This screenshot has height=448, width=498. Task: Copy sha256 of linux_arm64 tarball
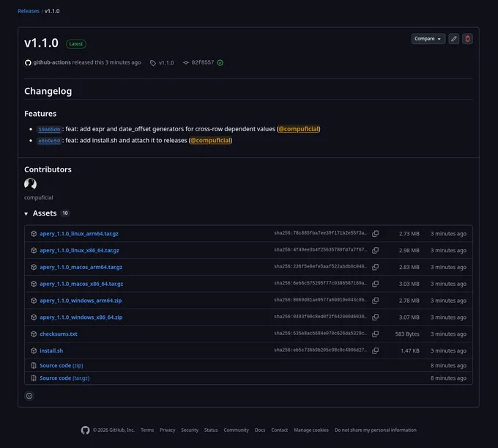(375, 234)
